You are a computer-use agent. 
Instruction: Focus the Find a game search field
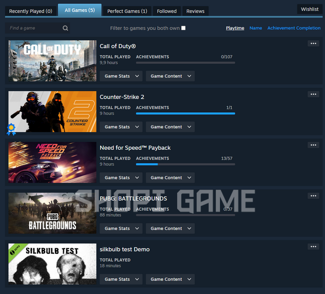tap(37, 28)
